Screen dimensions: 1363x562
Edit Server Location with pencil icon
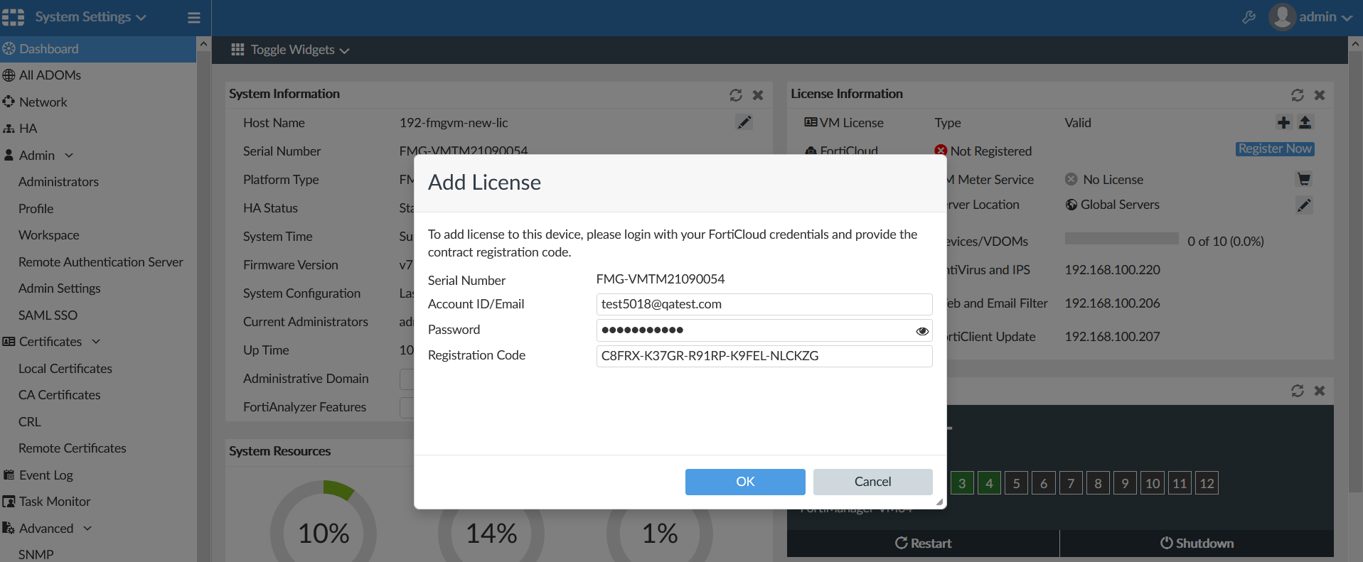click(x=1303, y=205)
